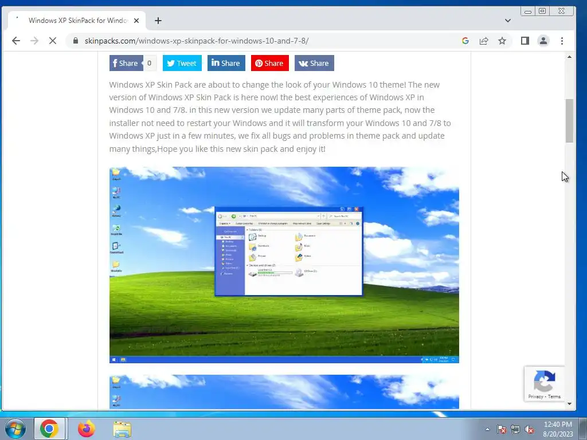Click the muted volume tray icon

pyautogui.click(x=529, y=429)
